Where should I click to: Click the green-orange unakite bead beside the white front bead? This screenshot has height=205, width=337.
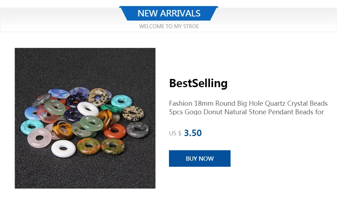[x=89, y=146]
